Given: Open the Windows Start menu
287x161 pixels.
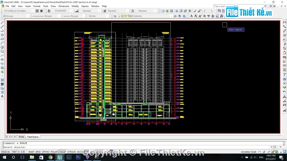Looking at the screenshot, I should tap(4, 157).
